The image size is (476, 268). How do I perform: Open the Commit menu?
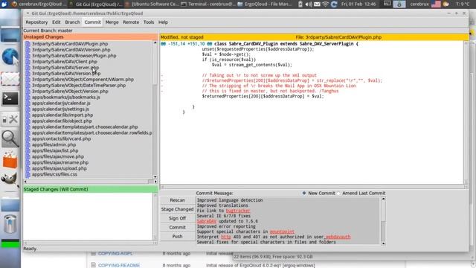click(x=92, y=22)
